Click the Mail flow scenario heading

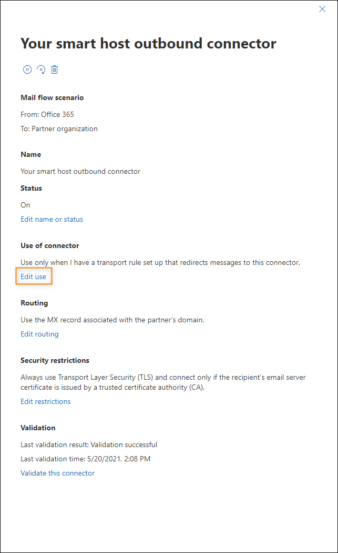[52, 97]
